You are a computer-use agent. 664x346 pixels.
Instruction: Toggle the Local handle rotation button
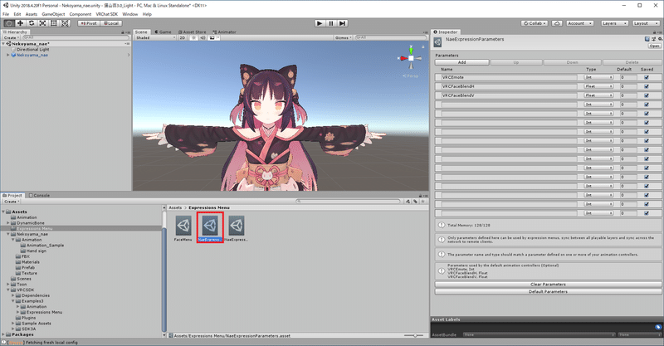point(111,23)
